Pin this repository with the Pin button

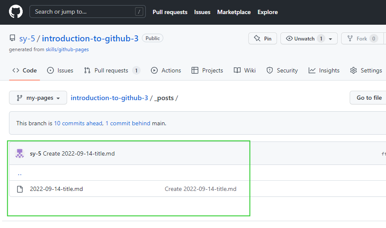262,38
